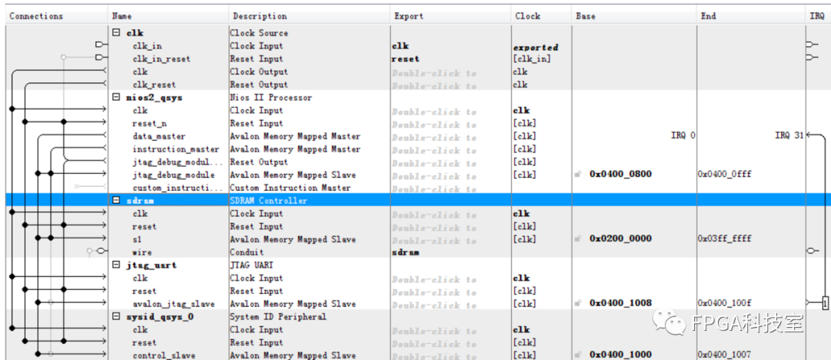This screenshot has width=831, height=360.
Task: Collapse the clk component tree node
Action: tap(117, 33)
